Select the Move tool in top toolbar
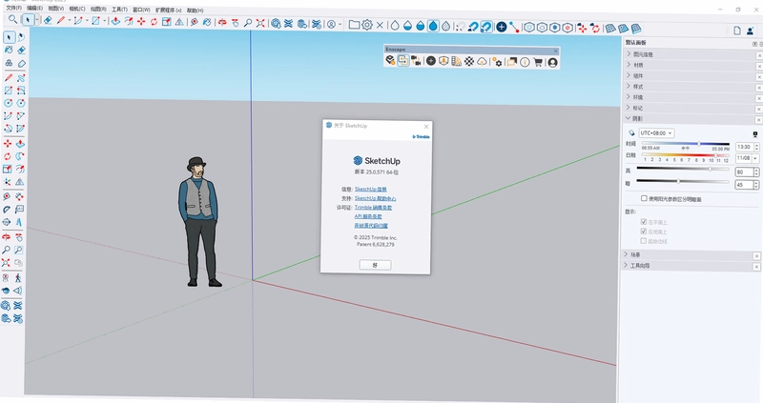 [x=141, y=21]
